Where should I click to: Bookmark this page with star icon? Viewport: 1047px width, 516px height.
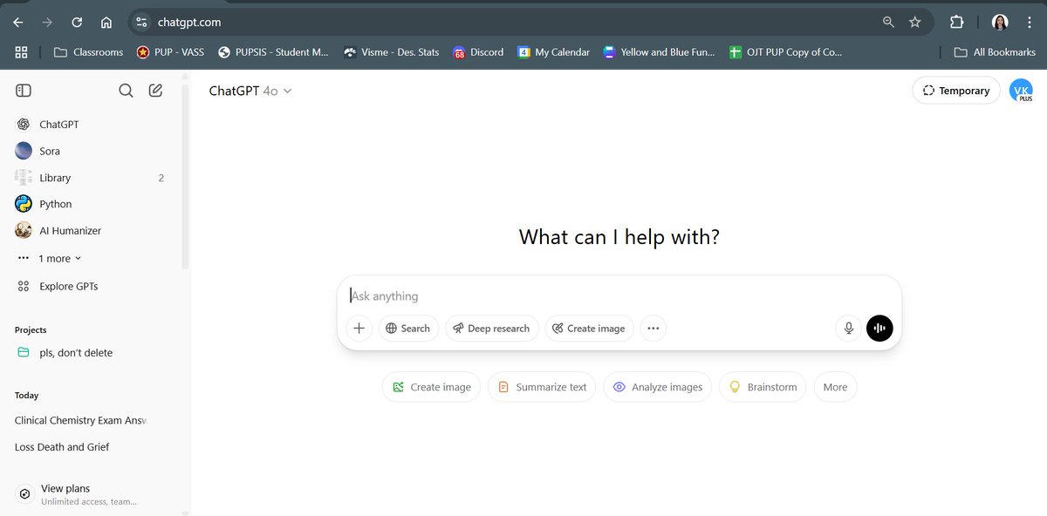pyautogui.click(x=914, y=22)
